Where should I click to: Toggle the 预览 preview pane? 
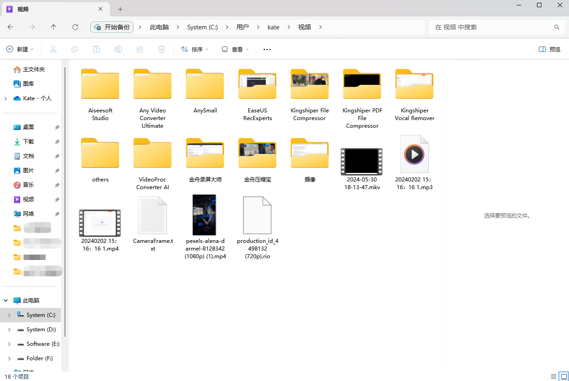550,49
